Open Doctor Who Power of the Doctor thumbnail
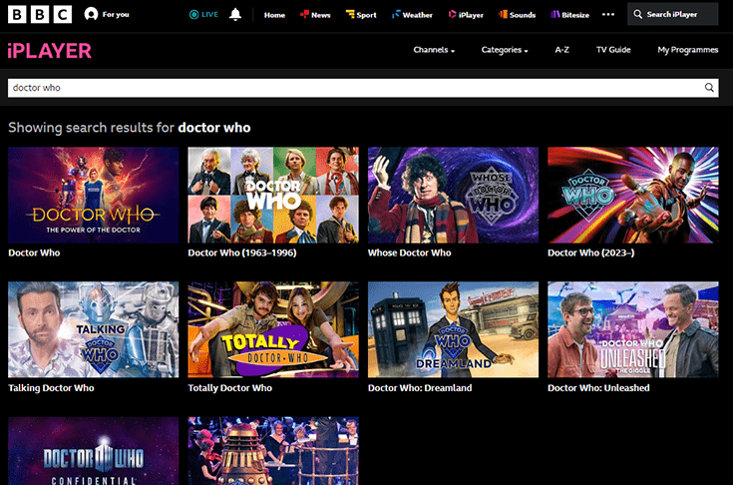The height and width of the screenshot is (485, 733). (93, 195)
